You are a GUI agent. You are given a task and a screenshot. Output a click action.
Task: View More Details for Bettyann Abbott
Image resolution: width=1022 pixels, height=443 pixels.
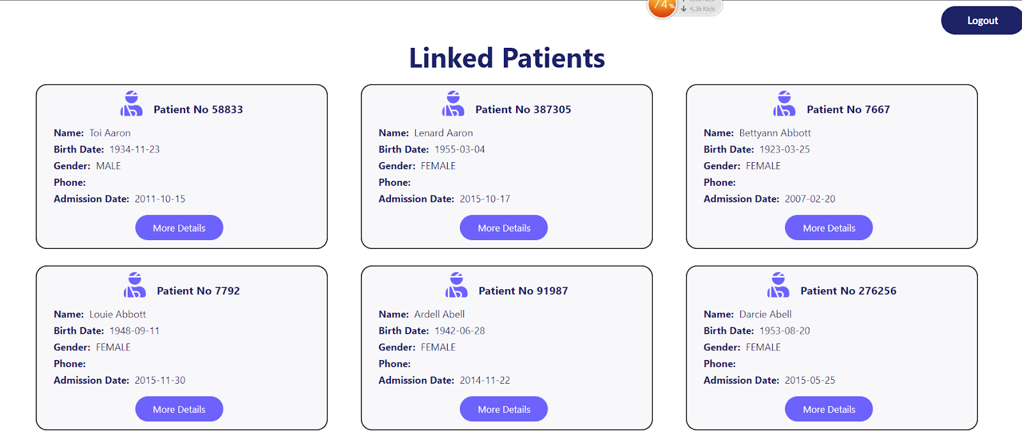[x=828, y=228]
